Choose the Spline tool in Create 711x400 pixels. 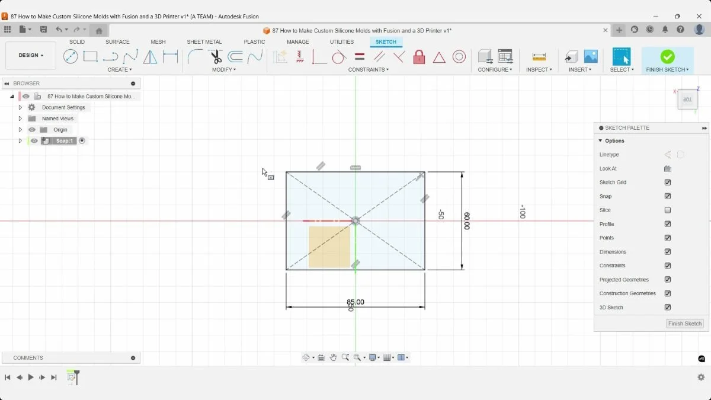point(130,56)
